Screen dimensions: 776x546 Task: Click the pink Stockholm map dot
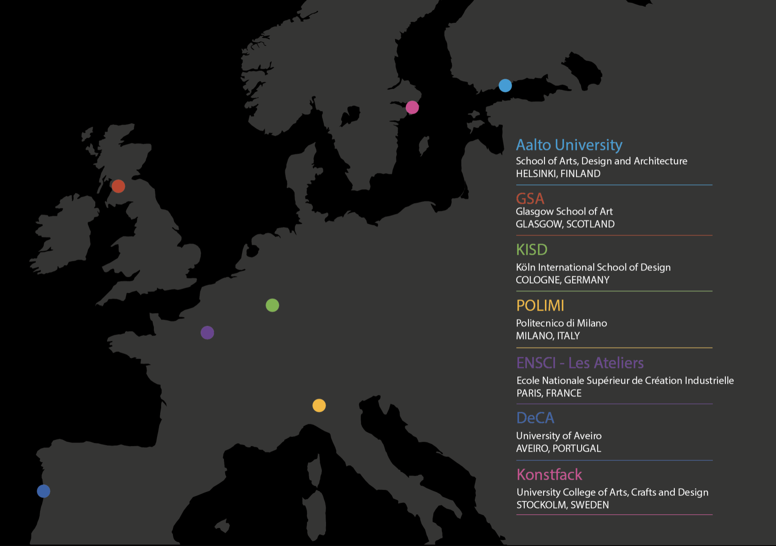tap(412, 107)
